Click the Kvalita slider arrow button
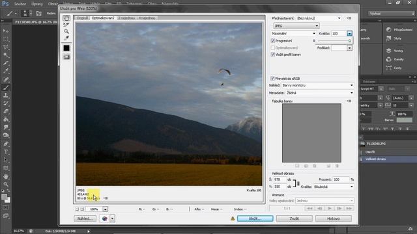The height and width of the screenshot is (234, 417). (x=349, y=33)
